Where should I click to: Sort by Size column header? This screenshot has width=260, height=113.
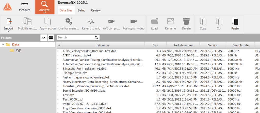(155, 45)
